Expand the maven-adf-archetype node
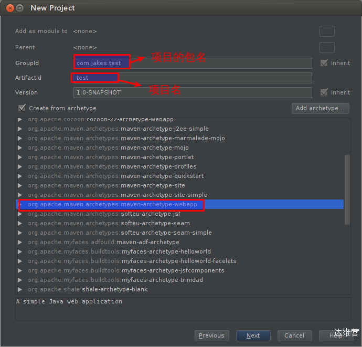The height and width of the screenshot is (347, 362). coord(20,242)
